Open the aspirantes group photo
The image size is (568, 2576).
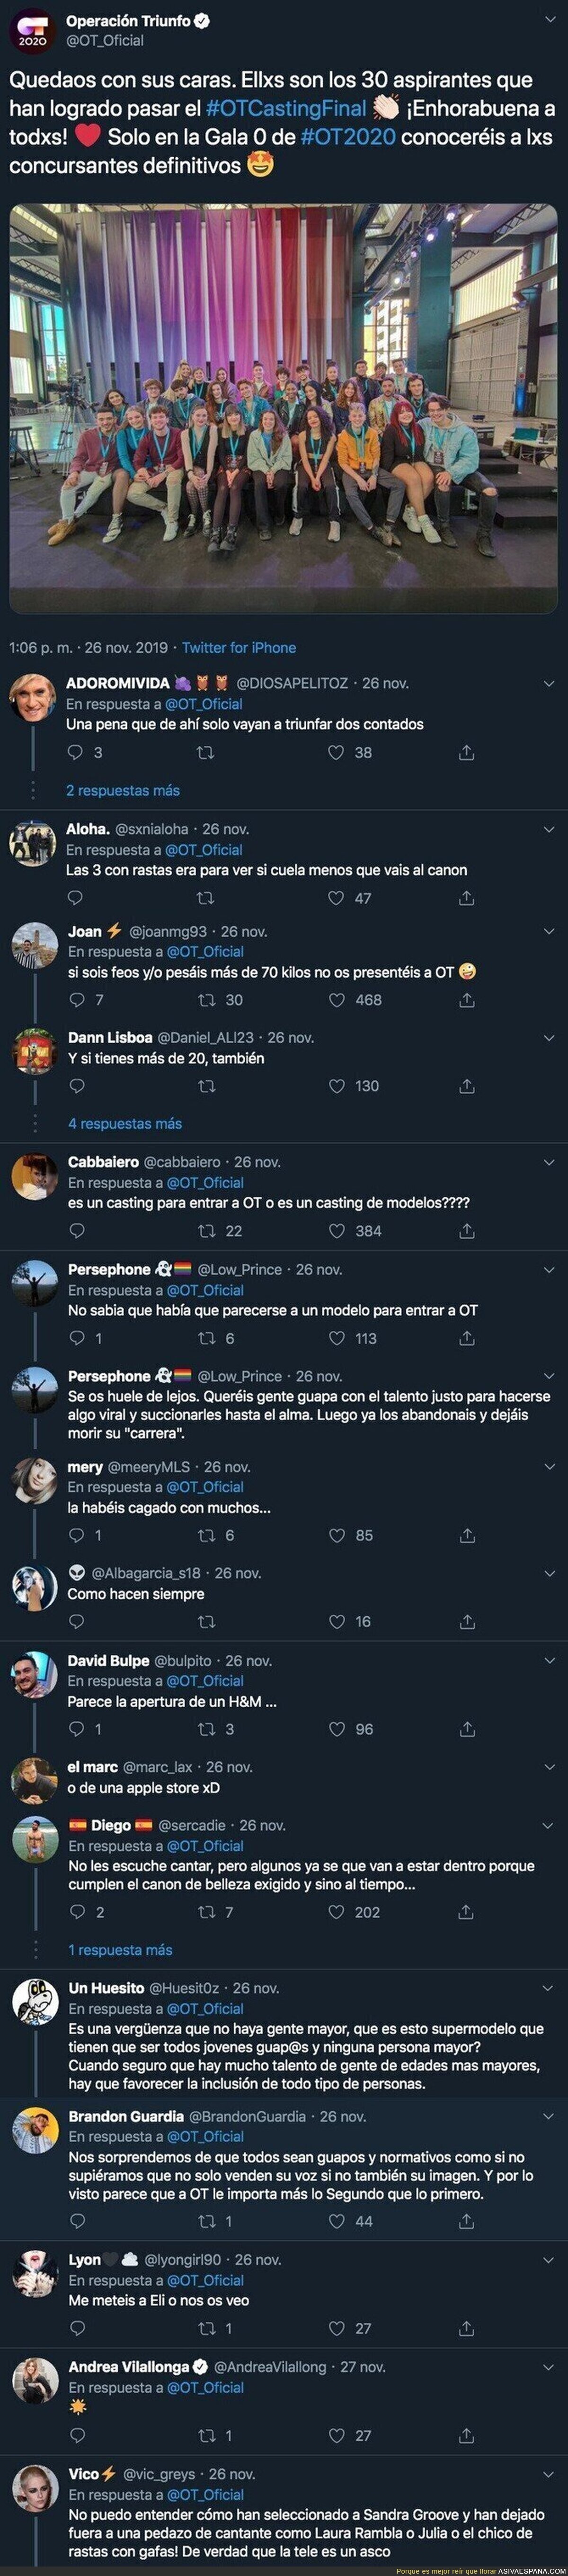coord(284,408)
